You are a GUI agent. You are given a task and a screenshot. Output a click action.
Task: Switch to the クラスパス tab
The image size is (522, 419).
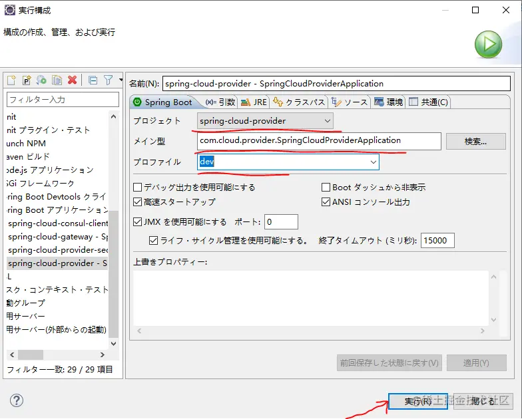click(298, 102)
